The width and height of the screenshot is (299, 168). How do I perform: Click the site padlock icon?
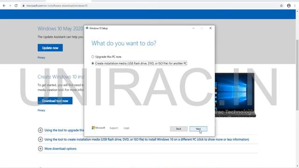pyautogui.click(x=23, y=6)
